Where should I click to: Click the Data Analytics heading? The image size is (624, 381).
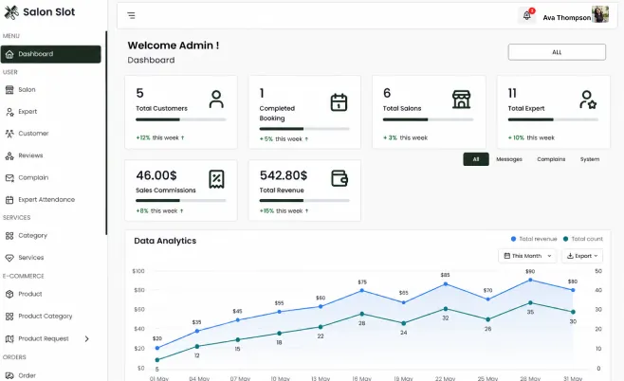[x=165, y=241]
